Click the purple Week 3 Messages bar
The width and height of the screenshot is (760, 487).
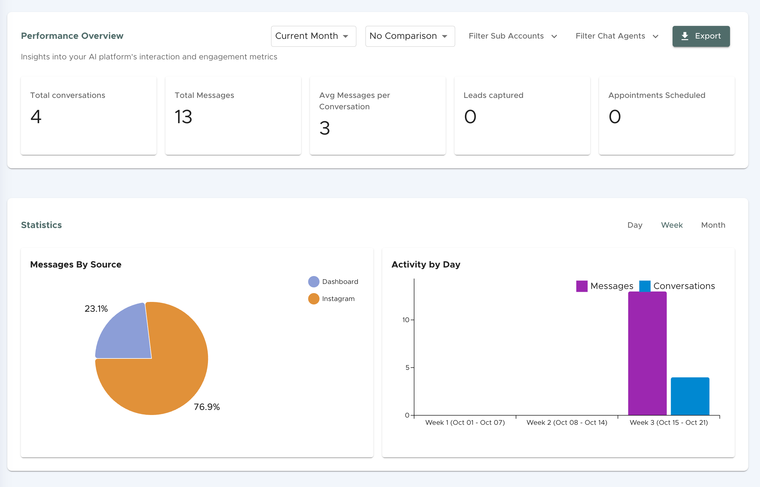[x=647, y=353]
